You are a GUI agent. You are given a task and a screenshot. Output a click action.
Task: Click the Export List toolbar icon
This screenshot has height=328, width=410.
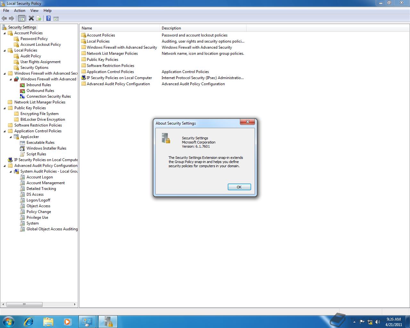39,19
